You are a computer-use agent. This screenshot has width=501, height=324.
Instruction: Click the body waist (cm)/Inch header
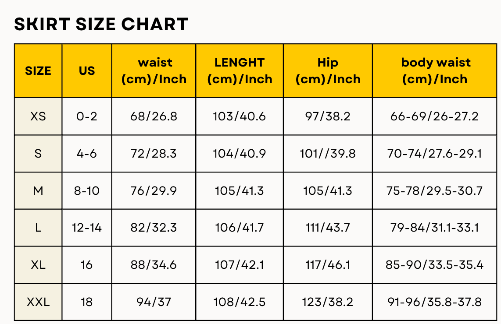pos(436,71)
